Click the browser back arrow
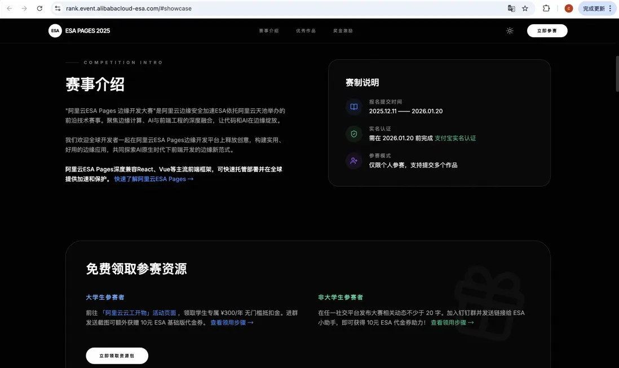 point(10,8)
